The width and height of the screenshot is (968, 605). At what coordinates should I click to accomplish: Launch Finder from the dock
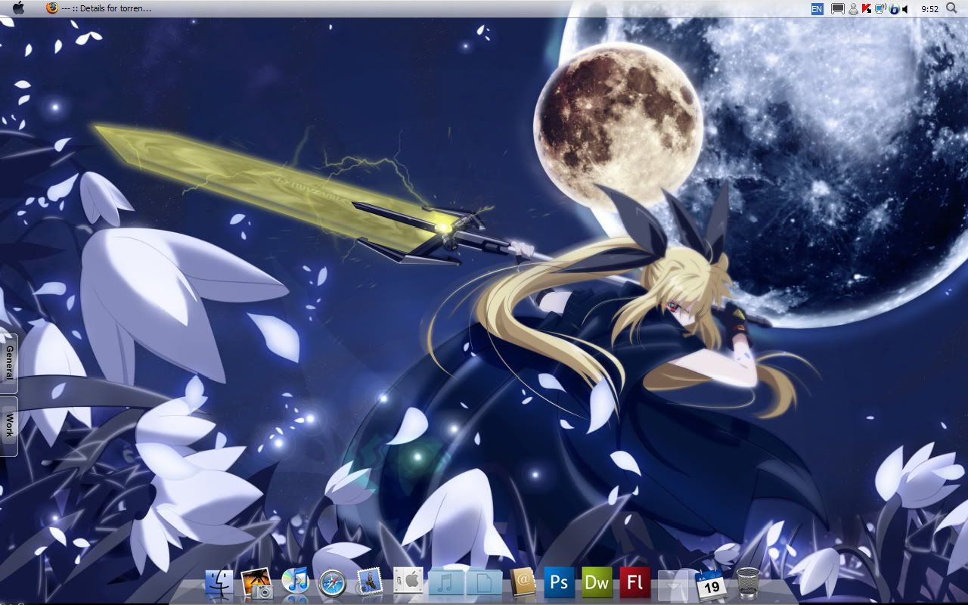[x=219, y=584]
